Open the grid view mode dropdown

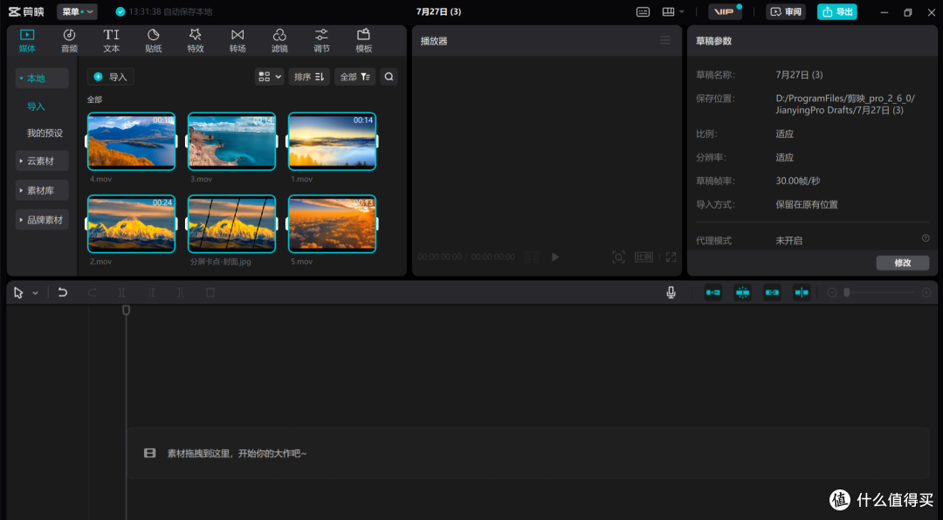click(x=270, y=77)
